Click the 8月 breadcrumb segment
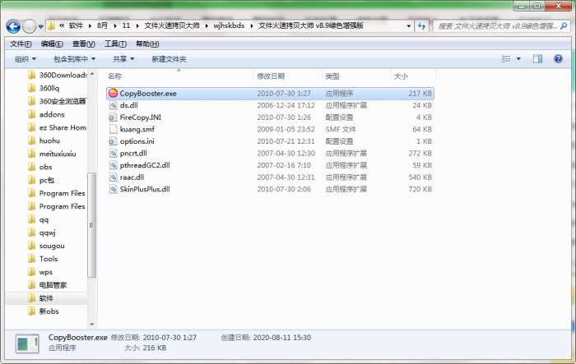Image resolution: width=576 pixels, height=364 pixels. pos(103,25)
